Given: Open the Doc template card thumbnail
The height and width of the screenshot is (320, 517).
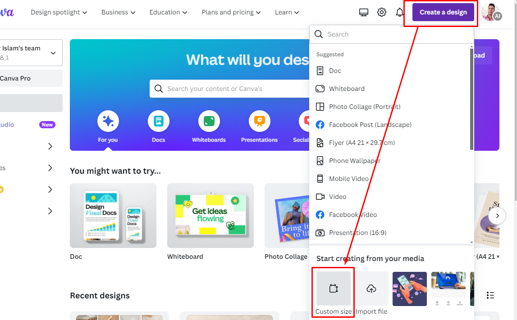Looking at the screenshot, I should point(113,216).
